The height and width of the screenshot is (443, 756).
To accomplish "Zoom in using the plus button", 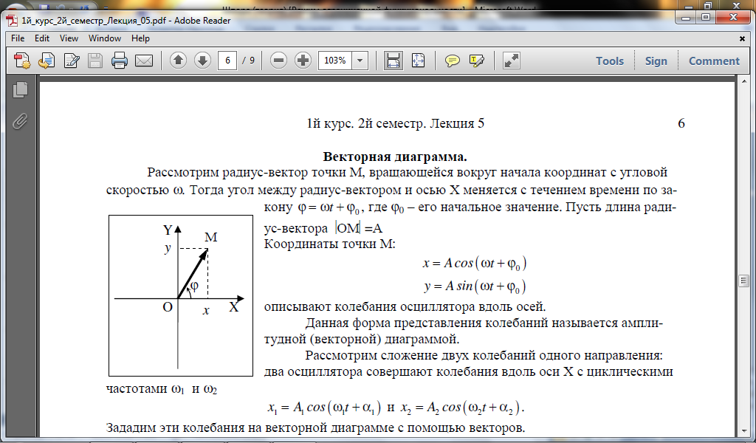I will [x=303, y=61].
